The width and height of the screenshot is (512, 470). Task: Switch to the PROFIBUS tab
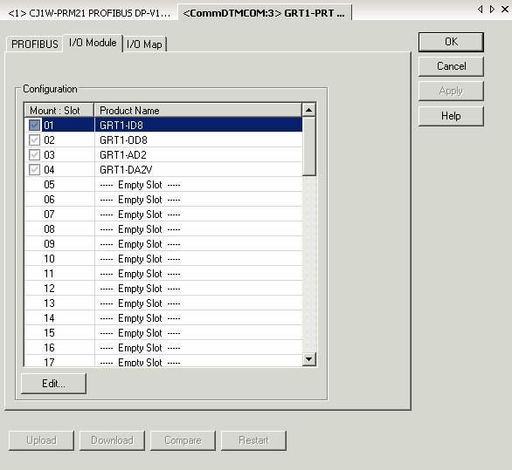click(x=35, y=44)
